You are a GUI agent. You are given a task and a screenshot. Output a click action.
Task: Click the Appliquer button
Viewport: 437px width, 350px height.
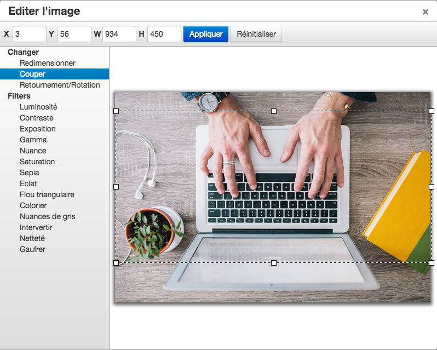point(205,34)
